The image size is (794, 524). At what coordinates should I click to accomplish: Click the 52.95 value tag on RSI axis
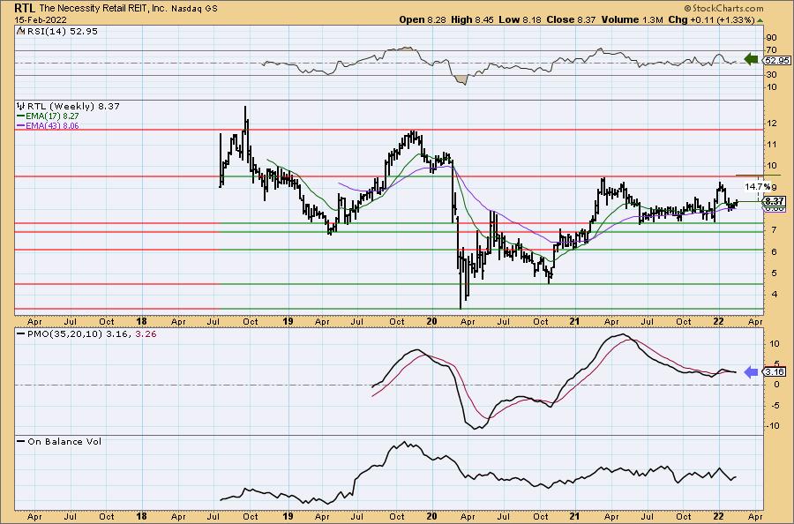coord(777,60)
